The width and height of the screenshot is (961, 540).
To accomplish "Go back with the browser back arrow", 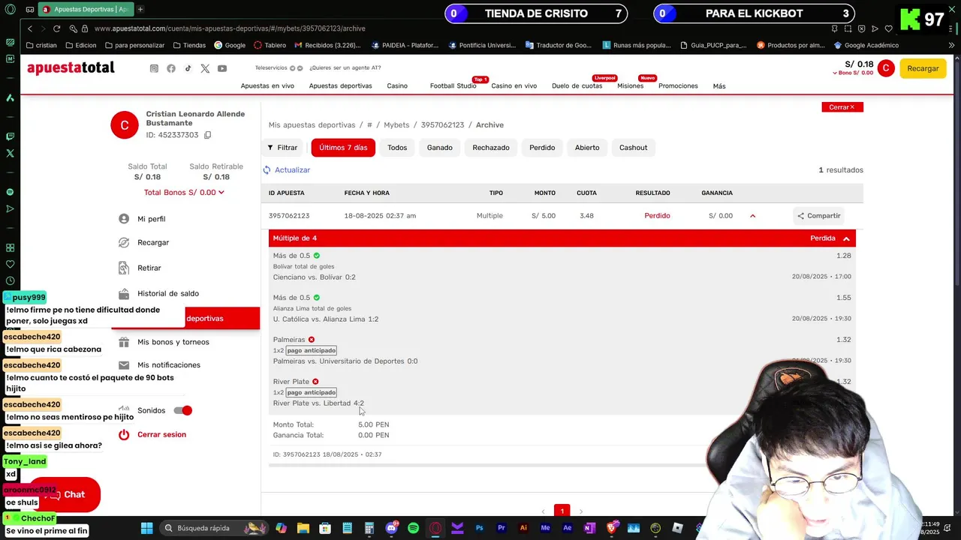I will pos(30,28).
